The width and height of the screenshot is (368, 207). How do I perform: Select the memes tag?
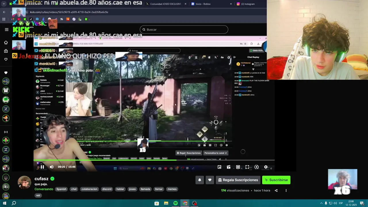172,189
